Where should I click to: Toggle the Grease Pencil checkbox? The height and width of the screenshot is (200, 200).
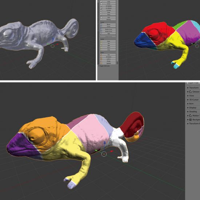[x=191, y=92]
